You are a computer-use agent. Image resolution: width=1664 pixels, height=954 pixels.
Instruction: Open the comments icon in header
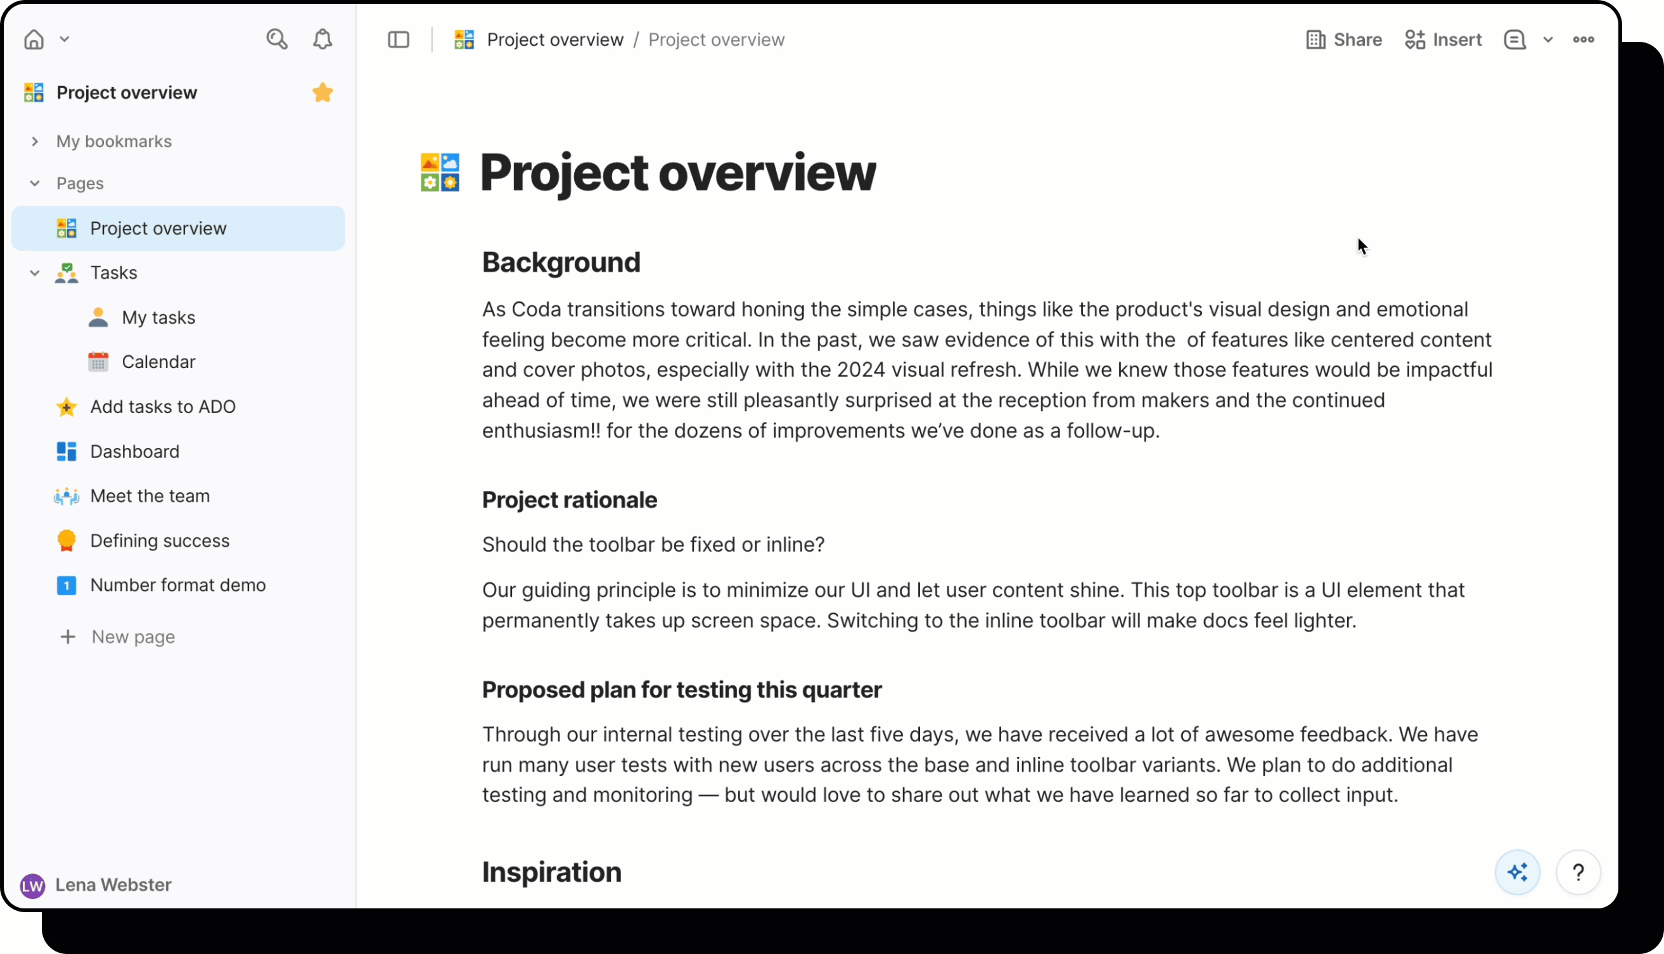click(x=1514, y=39)
